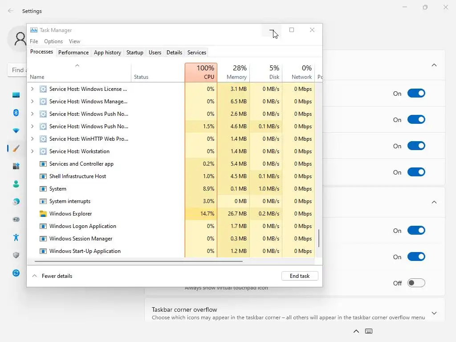Click the Find a setting search box

tap(17, 70)
